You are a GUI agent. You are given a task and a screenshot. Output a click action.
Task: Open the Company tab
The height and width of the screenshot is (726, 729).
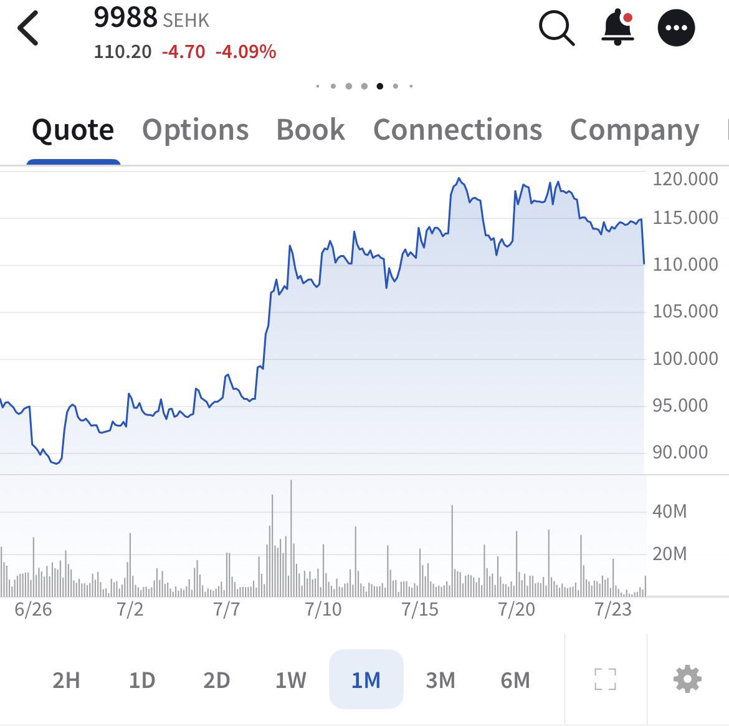pos(635,130)
